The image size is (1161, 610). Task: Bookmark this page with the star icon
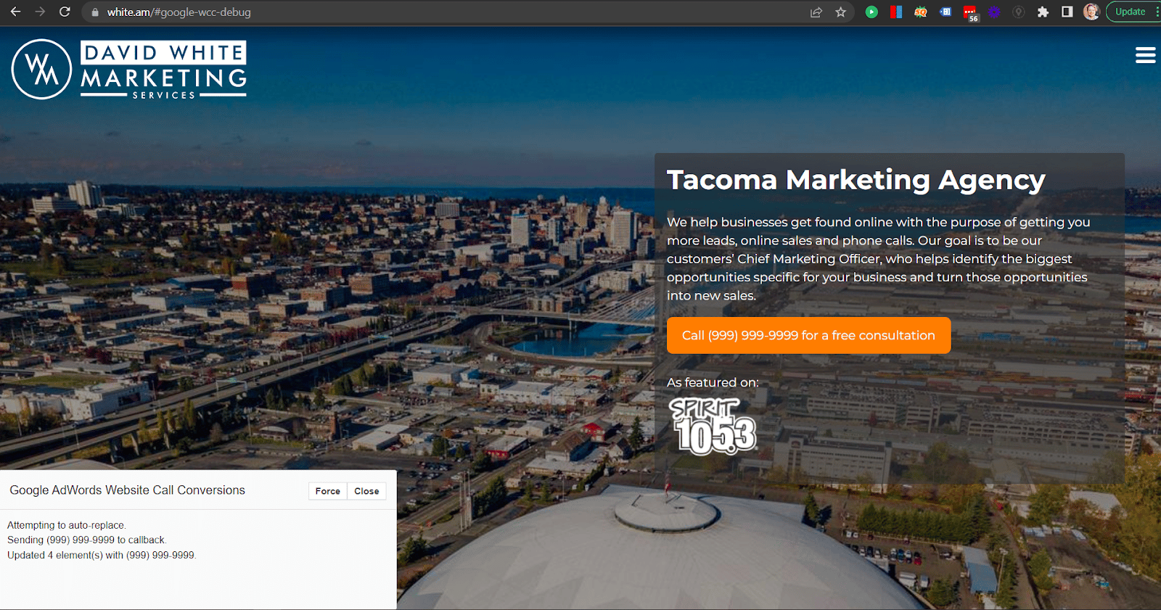coord(840,12)
